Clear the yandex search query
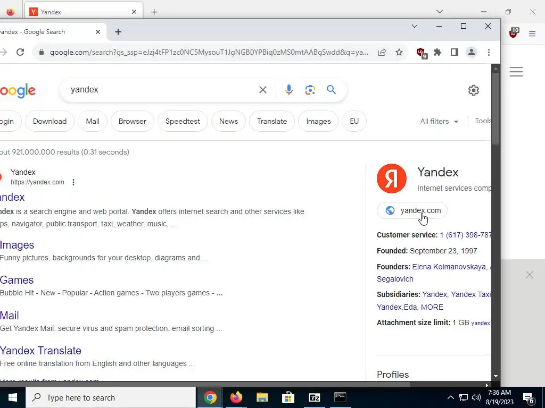This screenshot has height=408, width=545. tap(263, 90)
